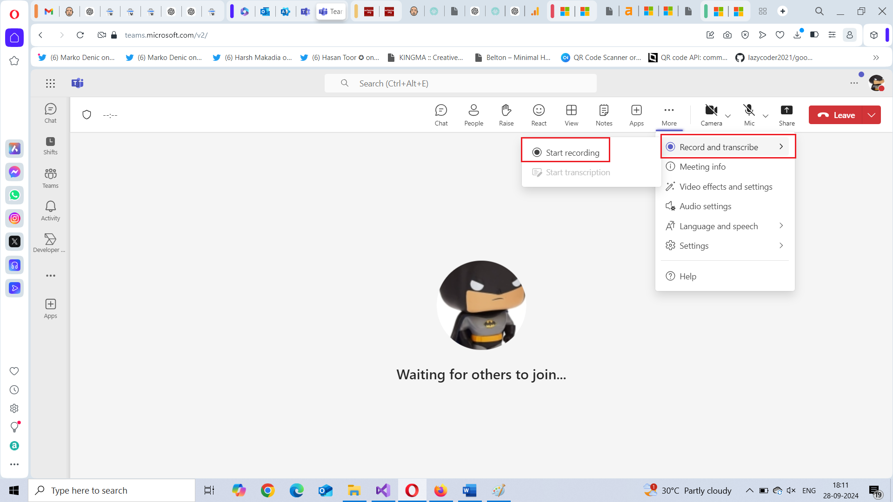This screenshot has height=502, width=893.
Task: Open Google Chrome from the taskbar
Action: tap(267, 490)
